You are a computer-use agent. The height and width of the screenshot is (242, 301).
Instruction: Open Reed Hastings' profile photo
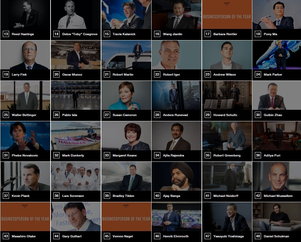(25, 14)
